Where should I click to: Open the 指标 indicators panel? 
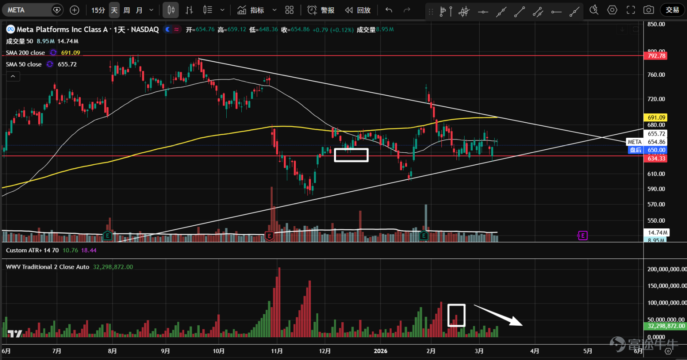[x=251, y=10]
